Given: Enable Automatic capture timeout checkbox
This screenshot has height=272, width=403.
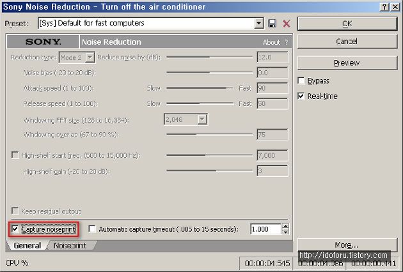Looking at the screenshot, I should 92,229.
